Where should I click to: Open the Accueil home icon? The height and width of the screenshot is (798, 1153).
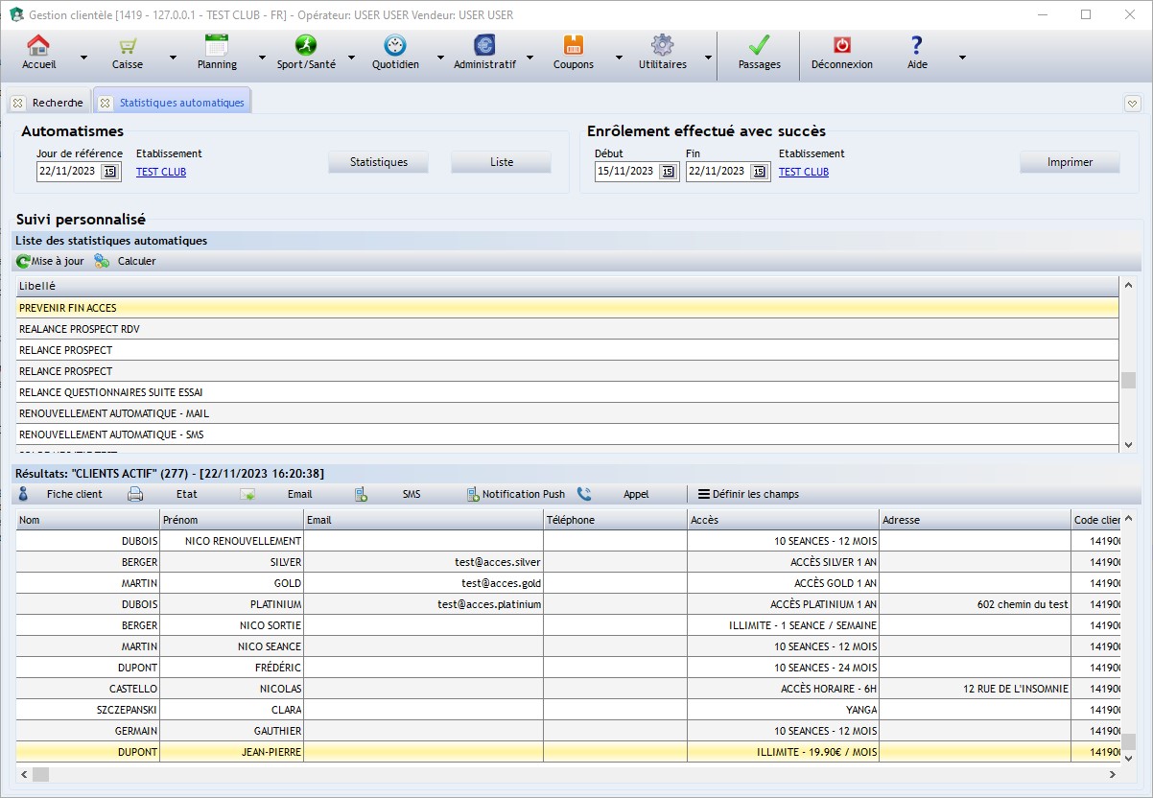38,46
